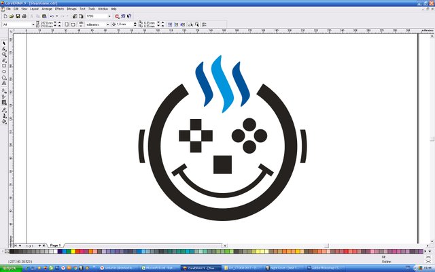Image resolution: width=435 pixels, height=272 pixels.
Task: Save the drawing with the Save icon
Action: tap(18, 16)
